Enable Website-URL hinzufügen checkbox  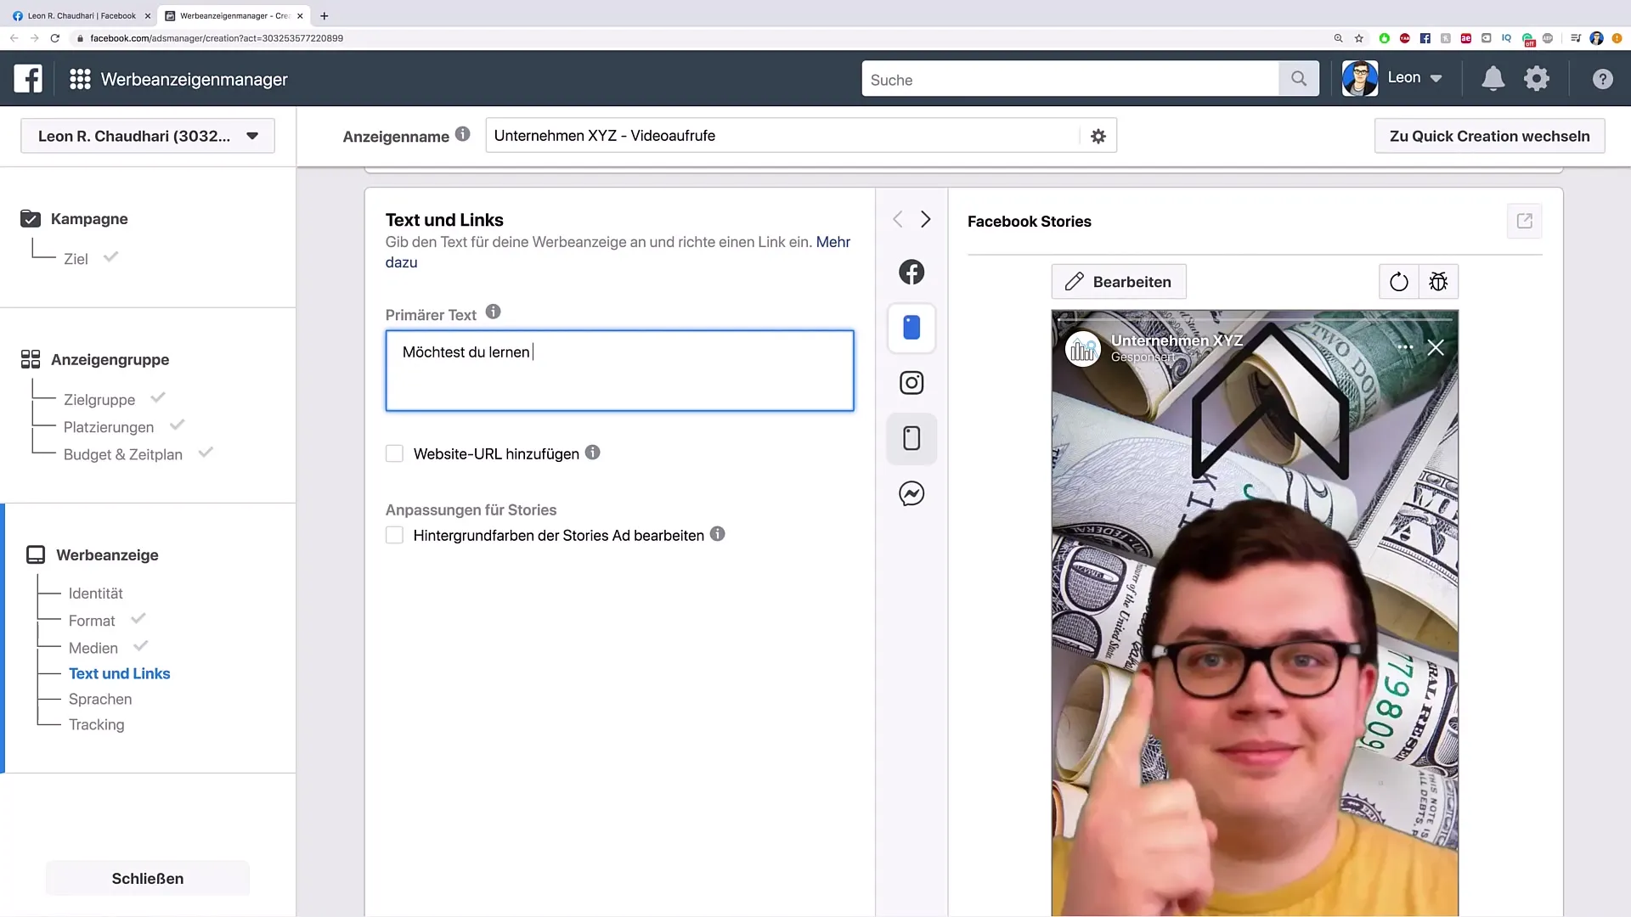pos(393,453)
